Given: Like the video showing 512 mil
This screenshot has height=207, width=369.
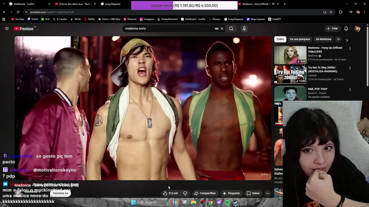Looking at the screenshot, I should [170, 193].
